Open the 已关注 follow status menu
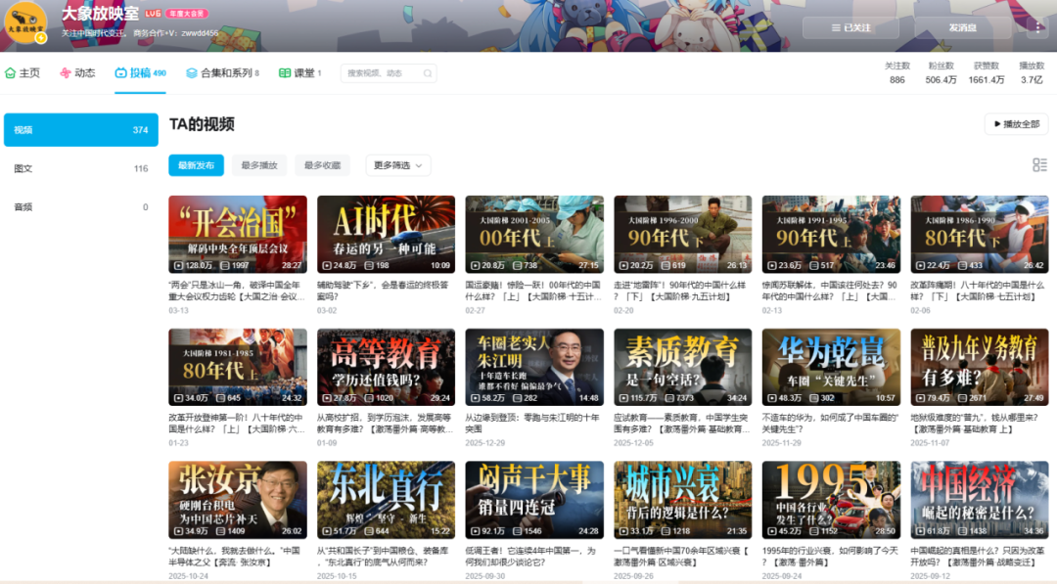 tap(850, 27)
